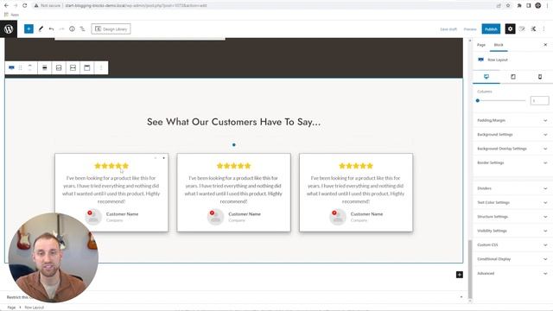Screen dimensions: 553x311
Task: Expand Dividers panel
Action: pos(512,188)
